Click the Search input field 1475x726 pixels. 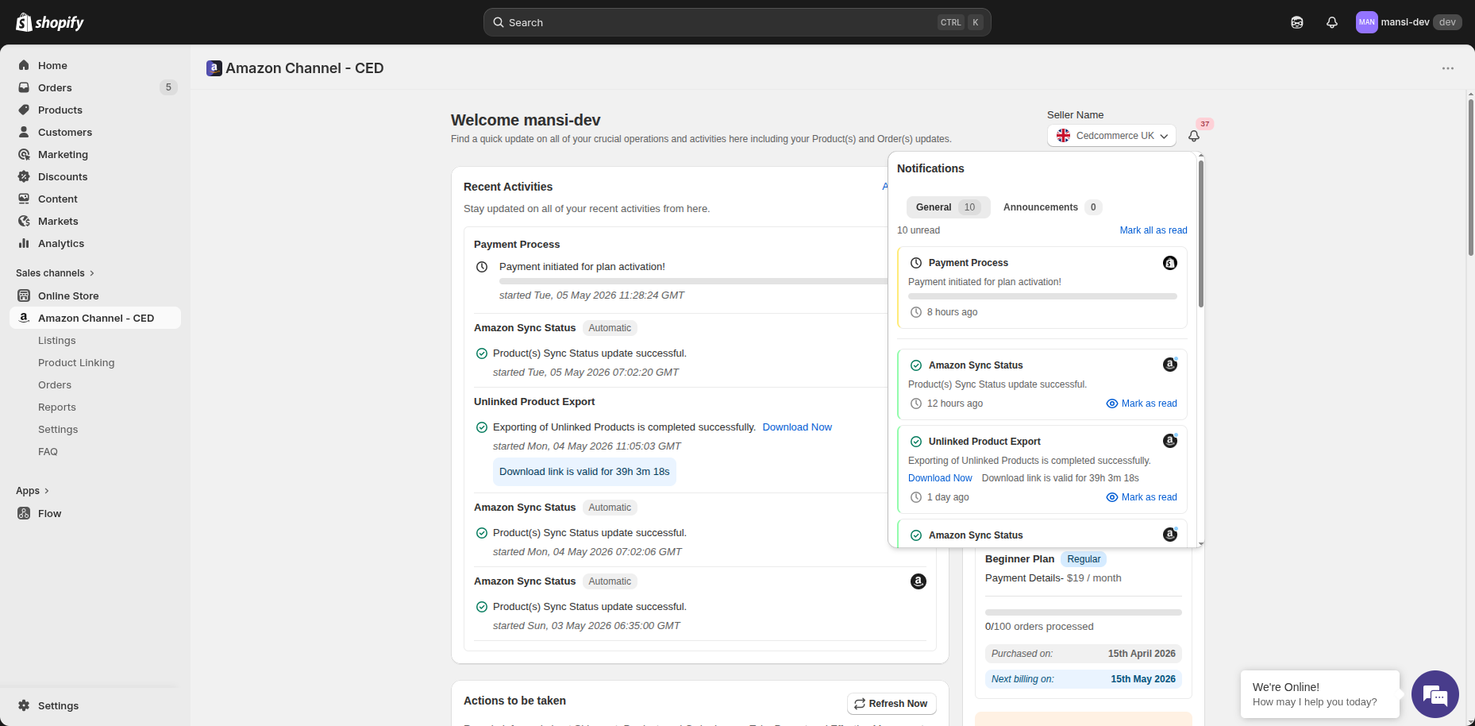click(737, 22)
